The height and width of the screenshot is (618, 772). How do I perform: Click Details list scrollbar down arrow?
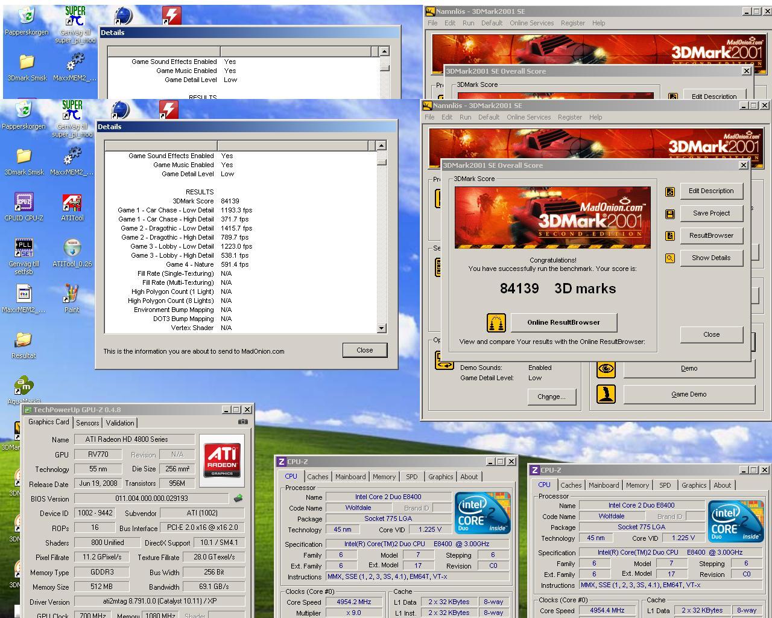click(x=381, y=328)
